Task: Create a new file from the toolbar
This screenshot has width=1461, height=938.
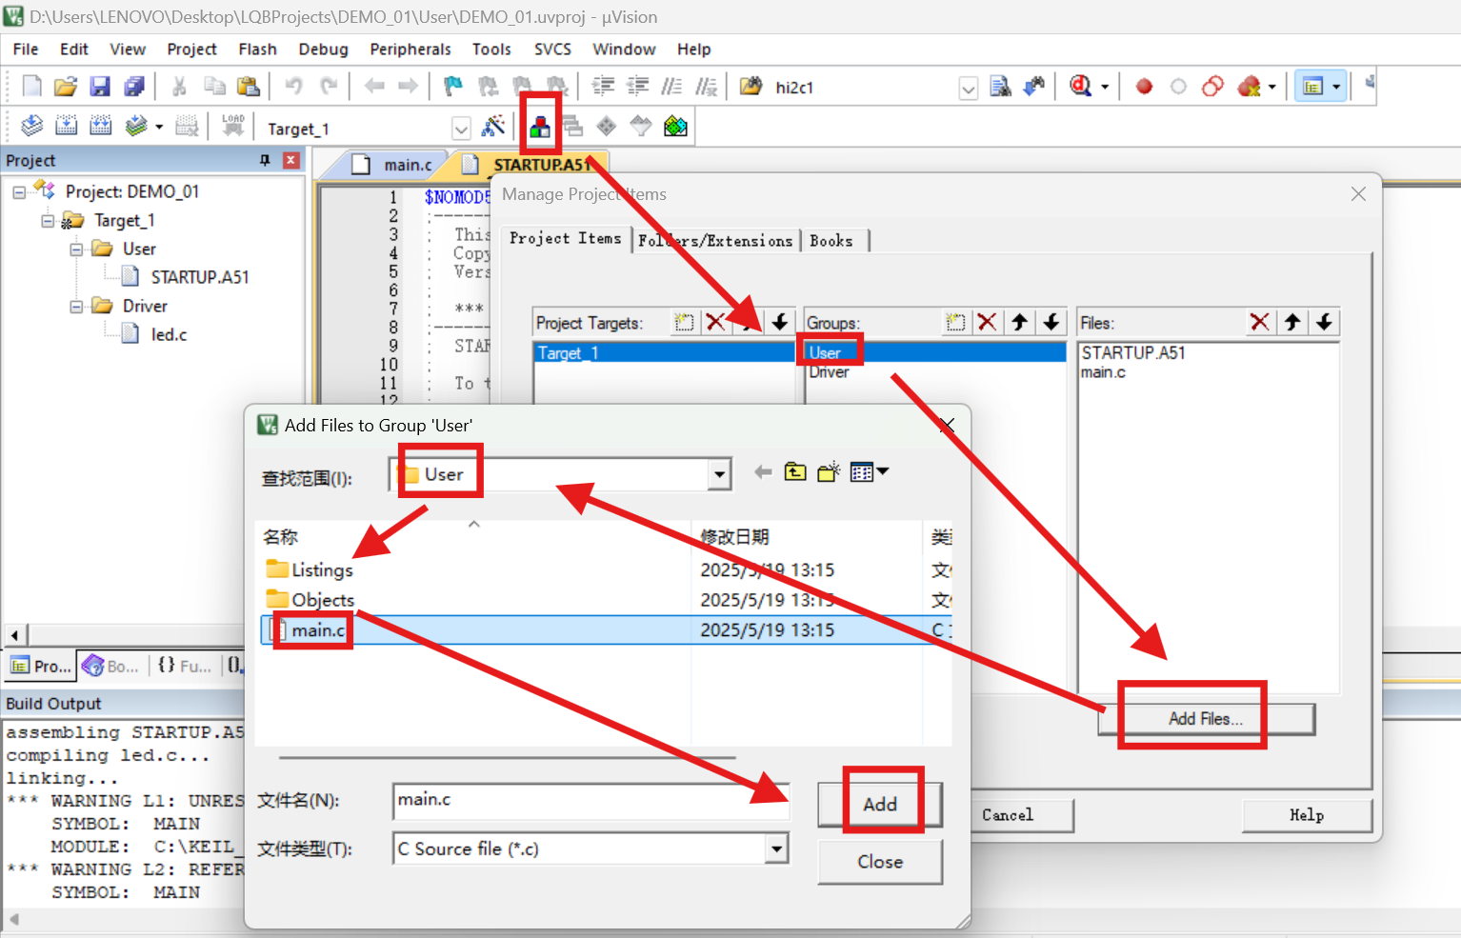Action: click(x=31, y=87)
